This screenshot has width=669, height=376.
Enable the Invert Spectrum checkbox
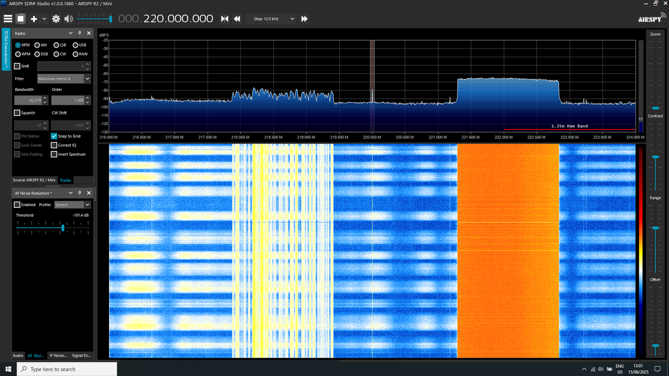coord(54,155)
